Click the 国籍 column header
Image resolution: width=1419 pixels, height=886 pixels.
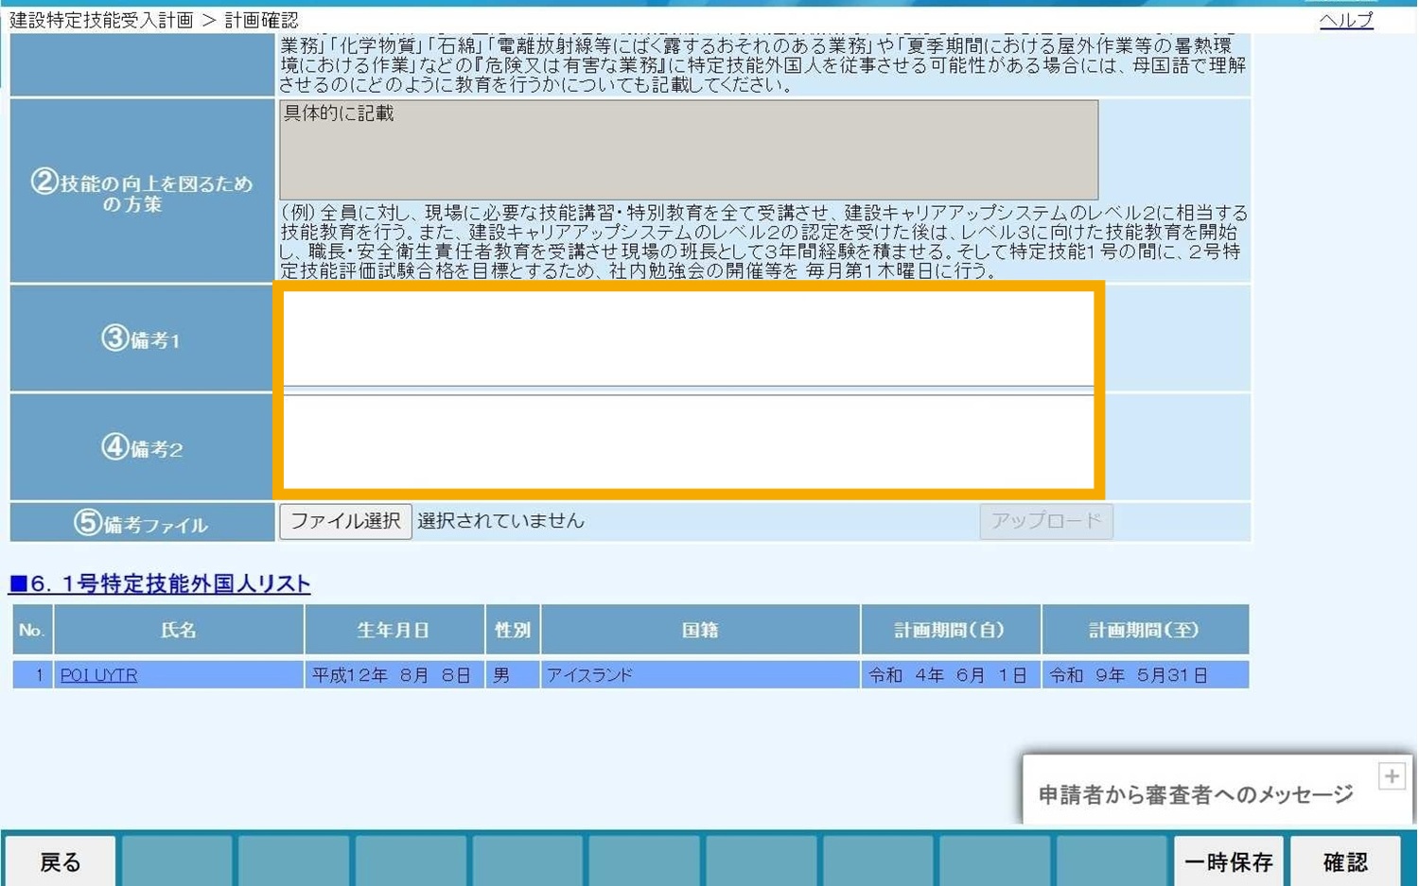700,630
